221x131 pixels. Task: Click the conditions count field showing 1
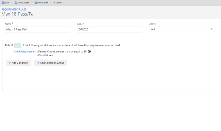(x=17, y=45)
